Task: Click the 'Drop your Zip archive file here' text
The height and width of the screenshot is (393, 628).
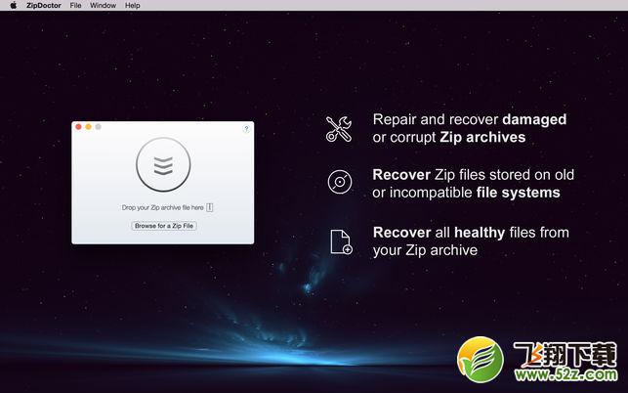Action: [x=162, y=207]
